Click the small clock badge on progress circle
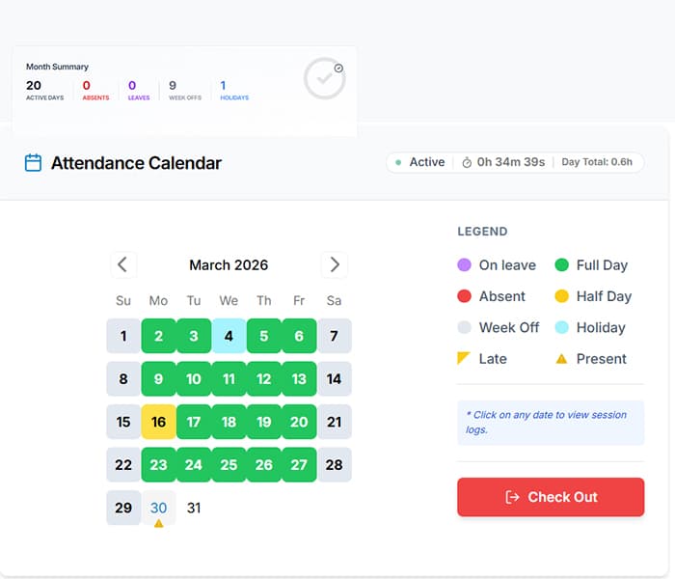675x579 pixels. pos(338,69)
